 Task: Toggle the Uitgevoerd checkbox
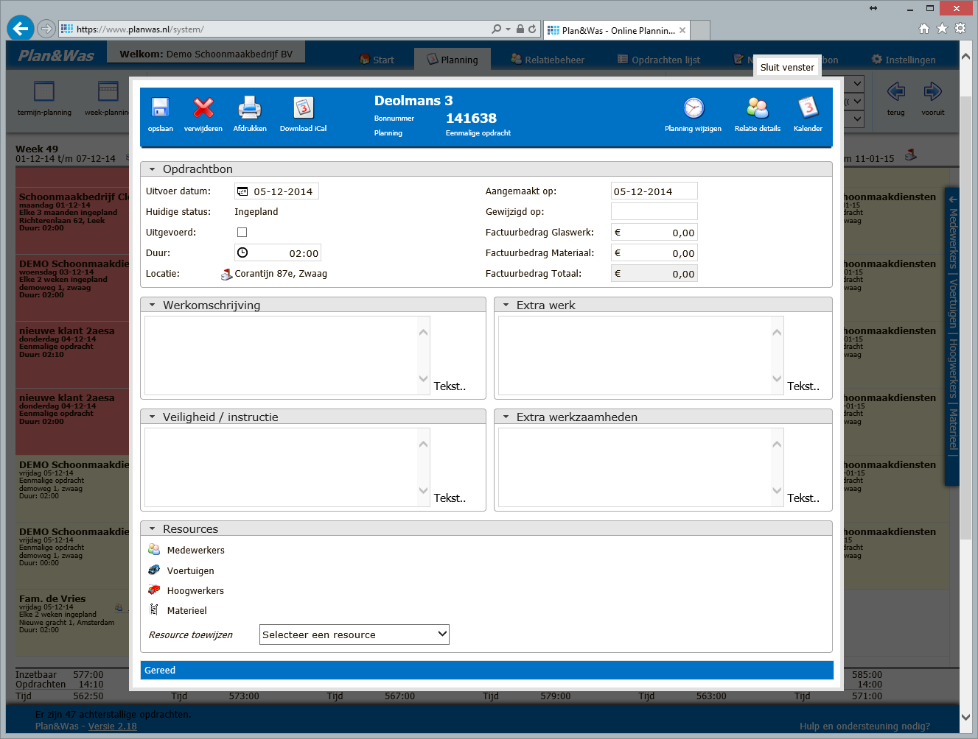tap(242, 233)
